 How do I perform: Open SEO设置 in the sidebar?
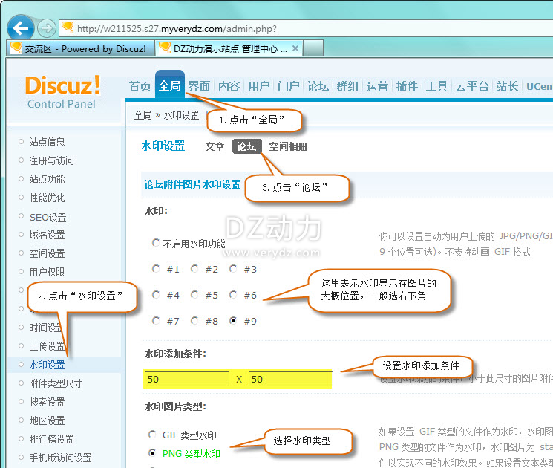tap(48, 218)
